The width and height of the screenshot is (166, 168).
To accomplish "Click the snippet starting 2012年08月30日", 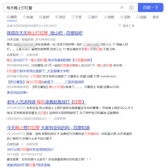I will pyautogui.click(x=64, y=87).
